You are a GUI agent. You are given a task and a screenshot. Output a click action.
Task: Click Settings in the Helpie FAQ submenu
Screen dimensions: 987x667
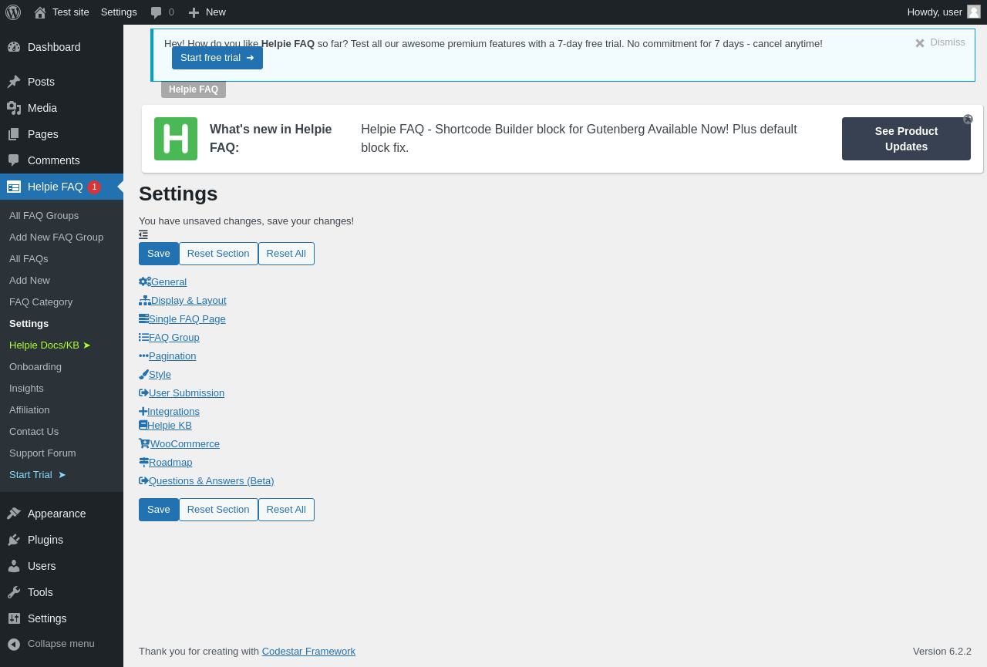click(29, 323)
